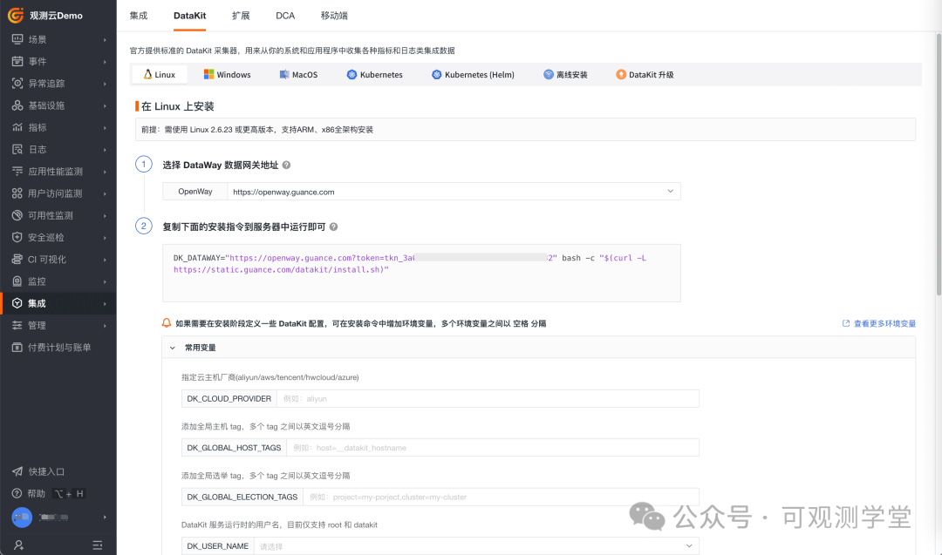Expand the 指标 submenu arrow

(105, 127)
